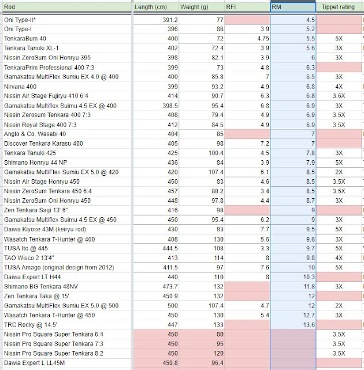The width and height of the screenshot is (364, 370).
Task: Click the Daiwa Expert LT H44 cell
Action: 66,277
